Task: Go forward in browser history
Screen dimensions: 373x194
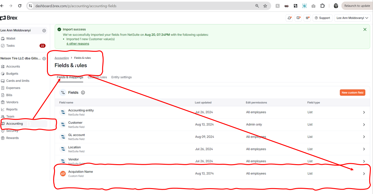Action: tap(11, 6)
